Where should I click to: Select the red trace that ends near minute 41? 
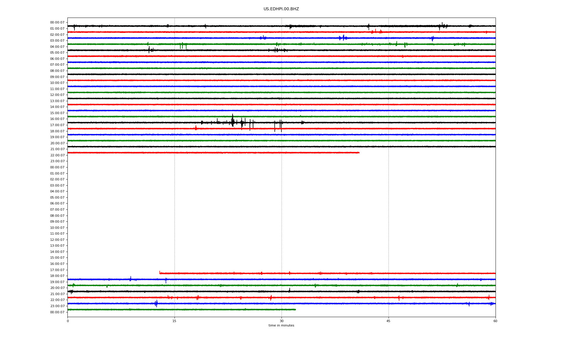click(213, 153)
